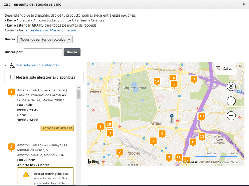Click the ATOCHA label on the map
The height and width of the screenshot is (186, 249).
(x=134, y=153)
